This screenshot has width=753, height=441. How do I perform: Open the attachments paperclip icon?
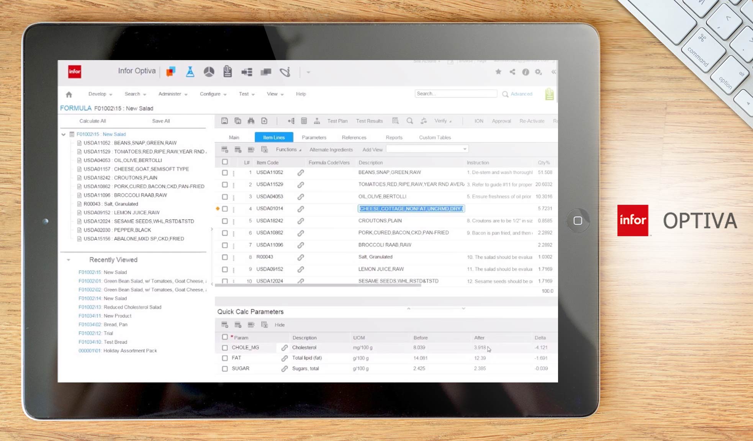tap(228, 71)
